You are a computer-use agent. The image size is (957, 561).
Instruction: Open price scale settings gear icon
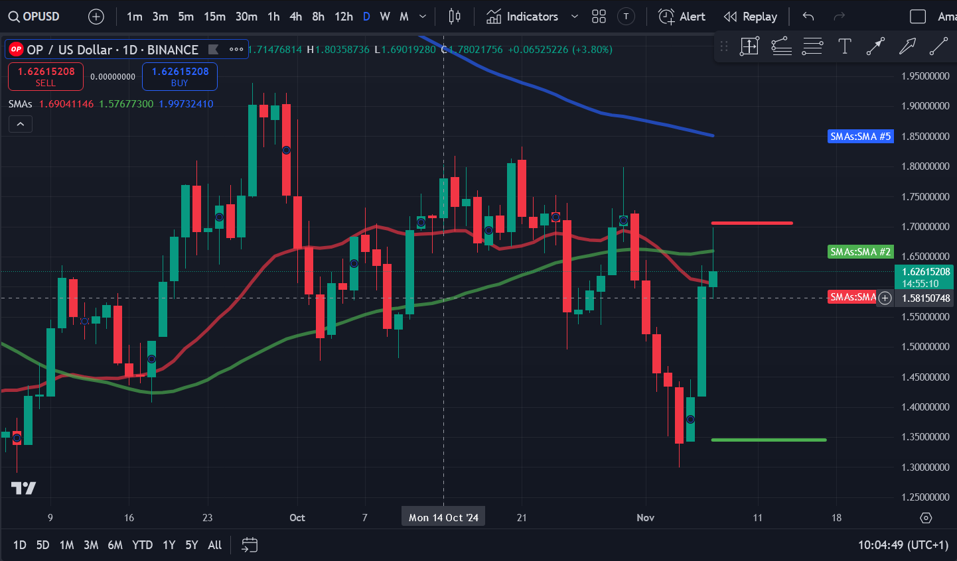pos(926,518)
